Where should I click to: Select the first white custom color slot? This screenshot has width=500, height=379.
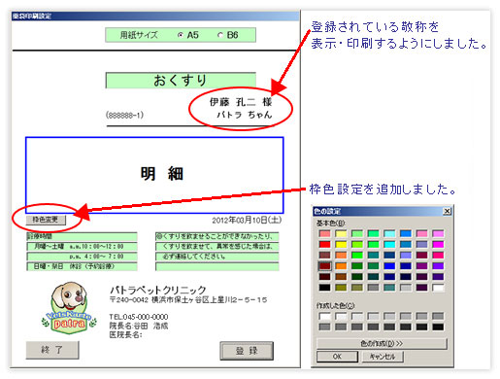pos(324,316)
